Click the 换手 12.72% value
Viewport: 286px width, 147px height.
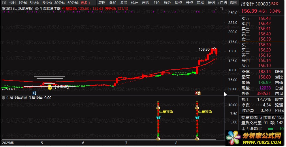pyautogui.click(x=264, y=100)
